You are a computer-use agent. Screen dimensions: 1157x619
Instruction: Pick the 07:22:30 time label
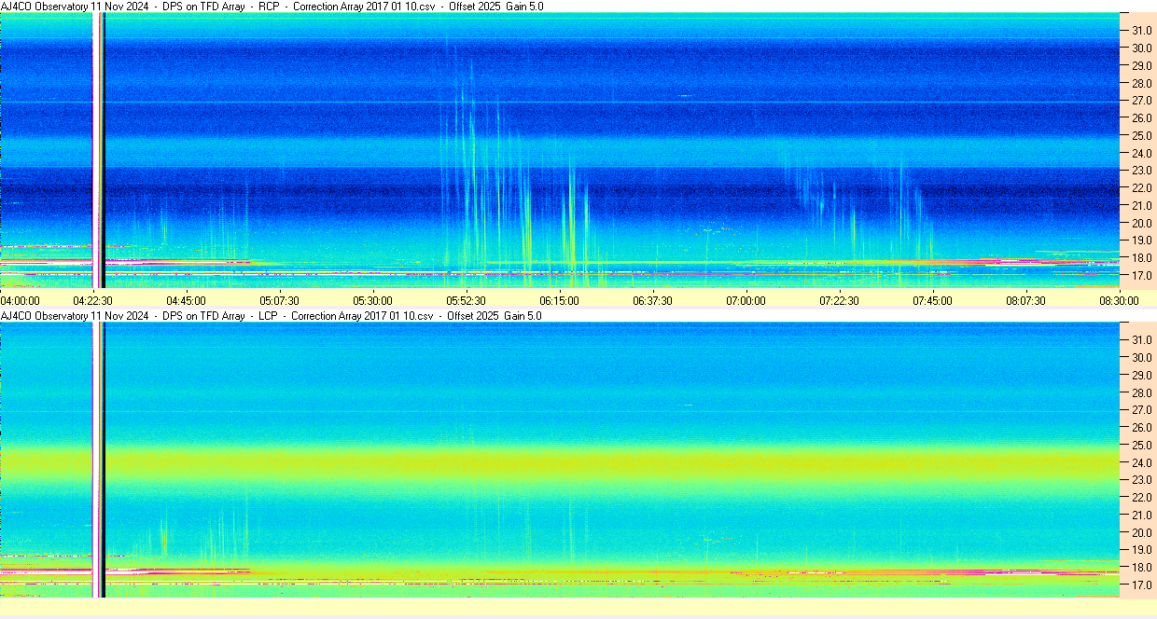pos(839,300)
